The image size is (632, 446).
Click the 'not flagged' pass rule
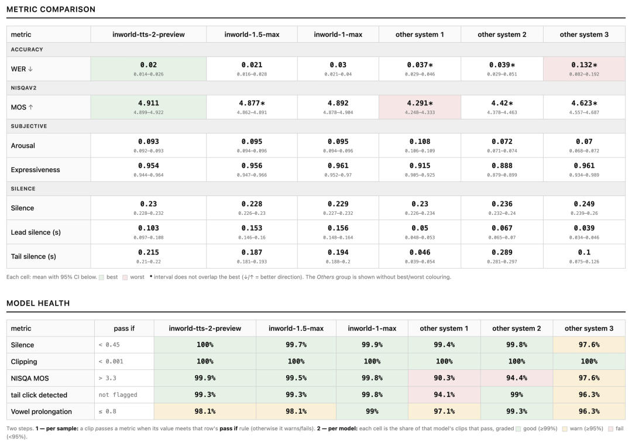[x=118, y=395]
